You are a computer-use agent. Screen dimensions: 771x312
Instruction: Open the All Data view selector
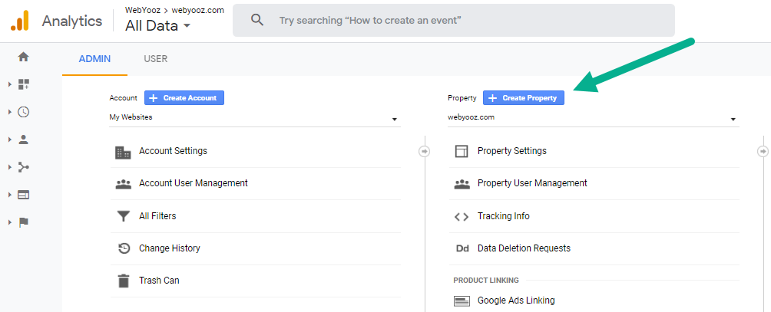[157, 26]
